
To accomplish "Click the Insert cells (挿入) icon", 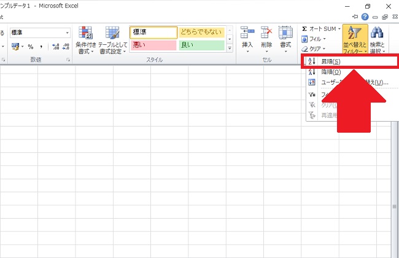I will click(247, 33).
